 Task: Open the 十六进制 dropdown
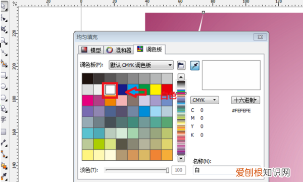[x=245, y=100]
